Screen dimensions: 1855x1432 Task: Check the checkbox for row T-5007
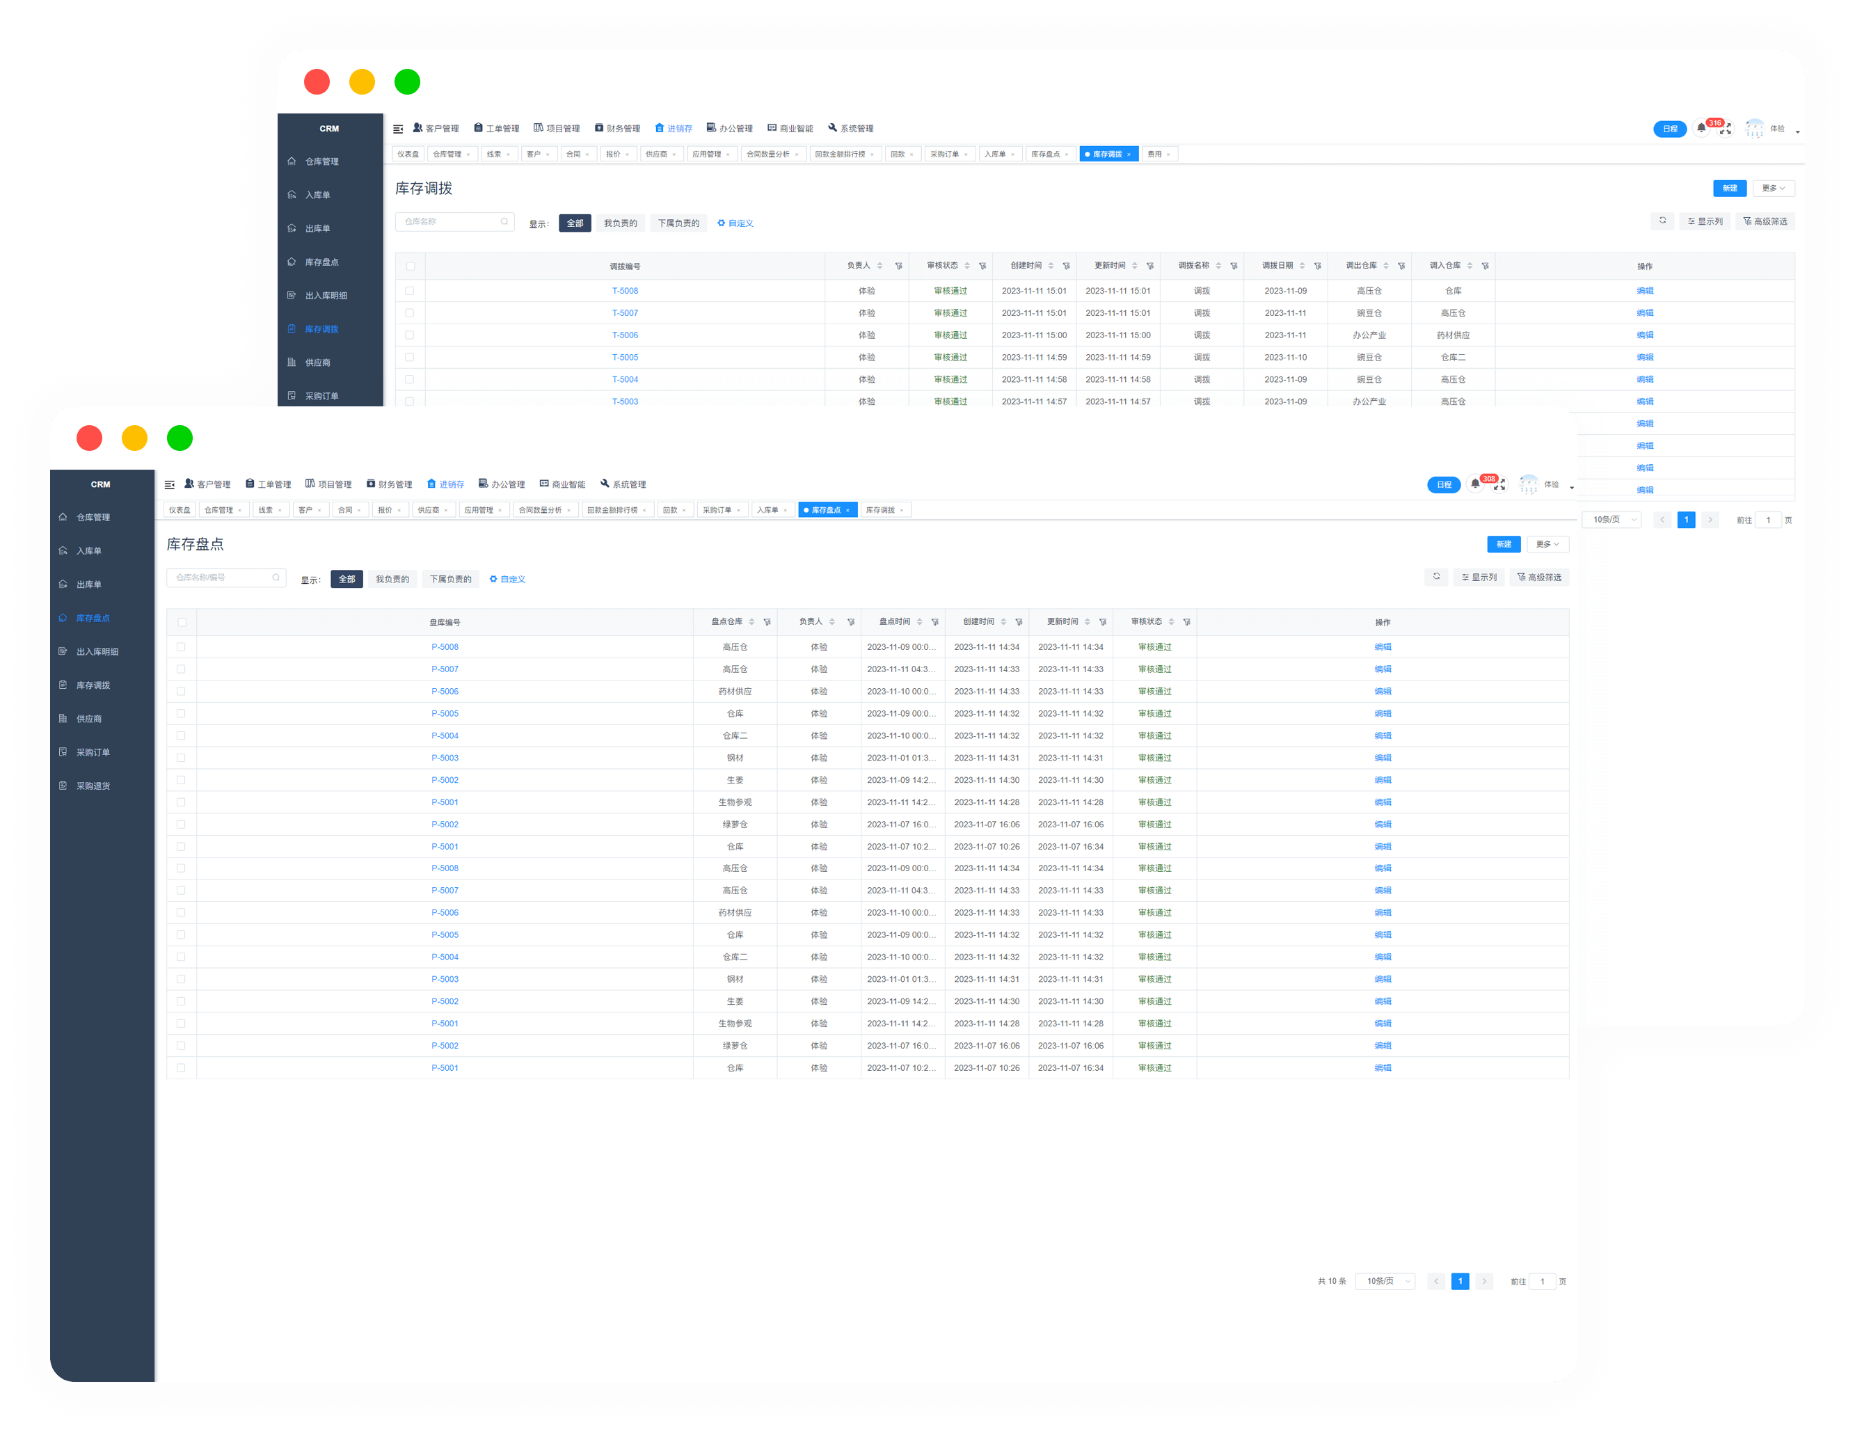[x=409, y=313]
